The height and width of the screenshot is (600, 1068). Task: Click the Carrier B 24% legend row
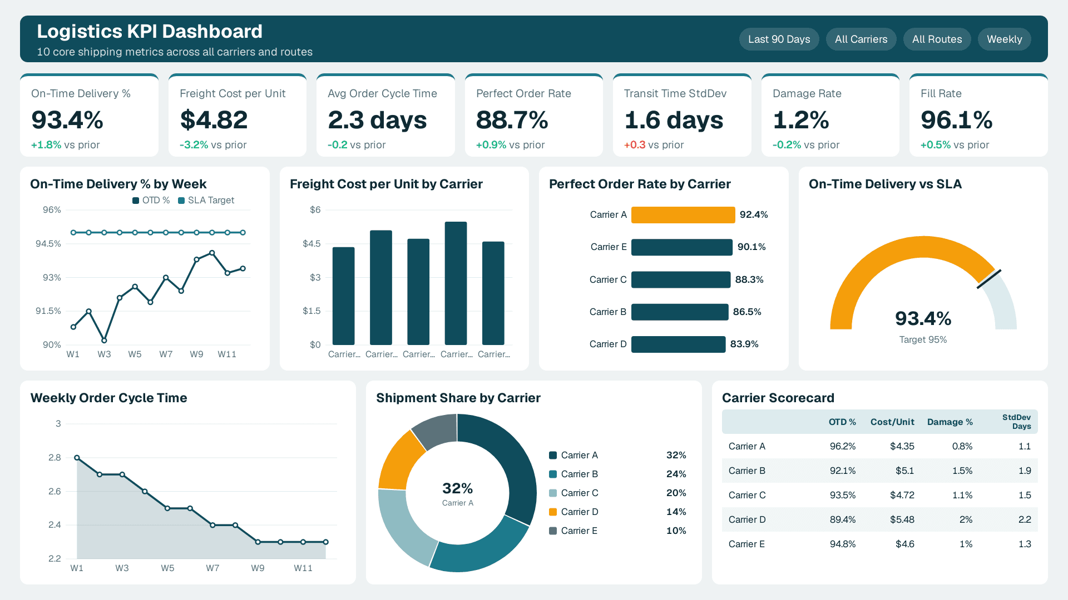[x=617, y=474]
